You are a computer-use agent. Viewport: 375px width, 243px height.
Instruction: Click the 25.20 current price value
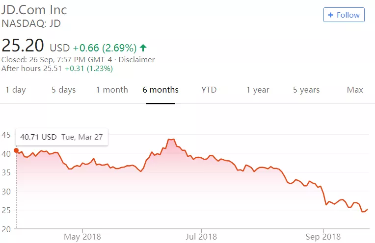(23, 46)
